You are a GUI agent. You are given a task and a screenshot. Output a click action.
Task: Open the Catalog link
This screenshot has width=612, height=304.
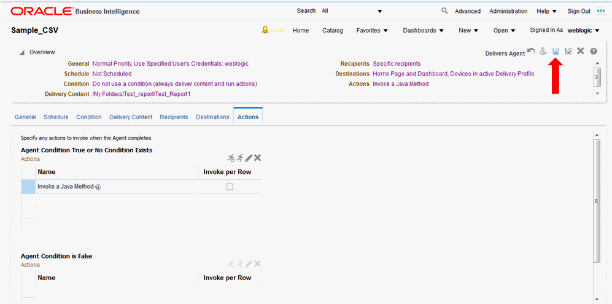pyautogui.click(x=333, y=31)
